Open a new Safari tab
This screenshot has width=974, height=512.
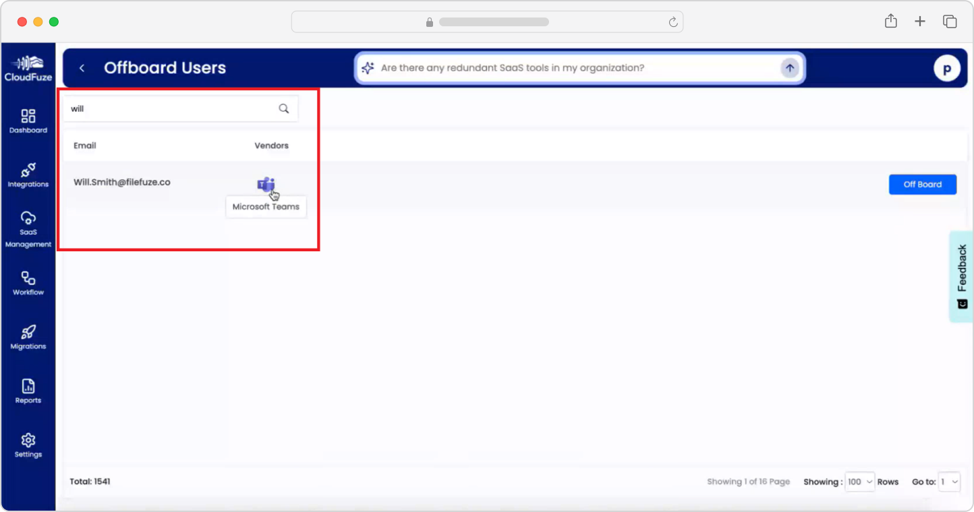pyautogui.click(x=920, y=22)
